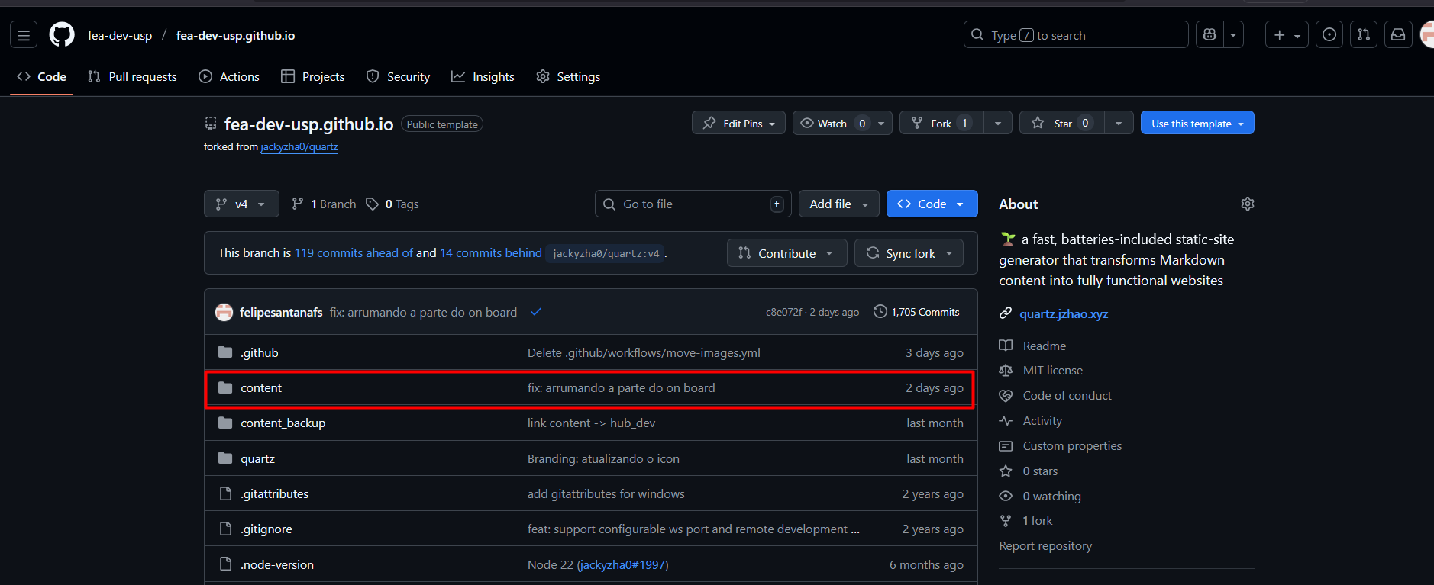
Task: Click the About section gear icon
Action: pos(1248,204)
